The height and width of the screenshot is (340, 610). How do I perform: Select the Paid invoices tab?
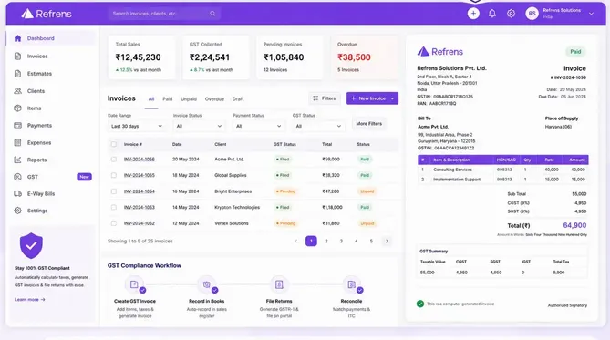(167, 99)
